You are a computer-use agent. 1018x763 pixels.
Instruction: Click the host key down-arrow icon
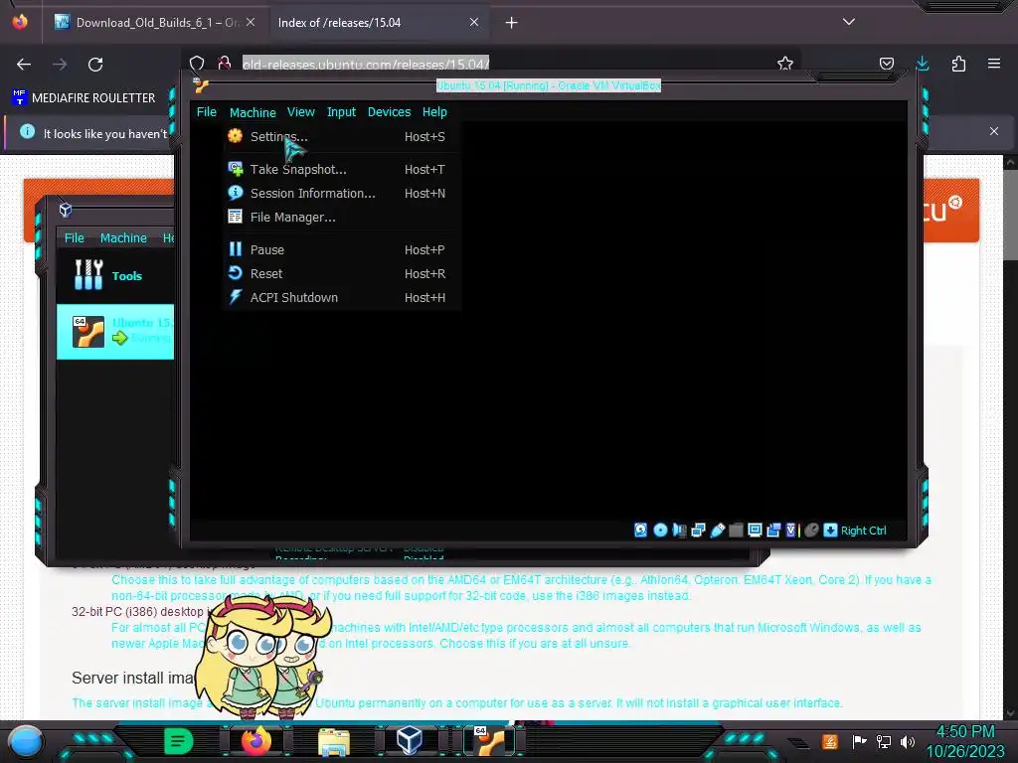[830, 531]
